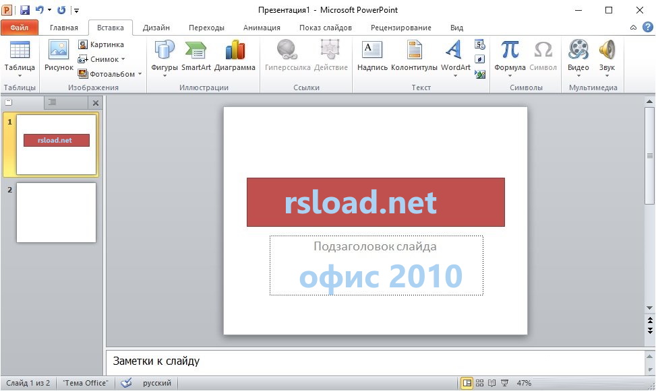Insert date and time icon
Screen dimensions: 656x391
click(x=480, y=44)
